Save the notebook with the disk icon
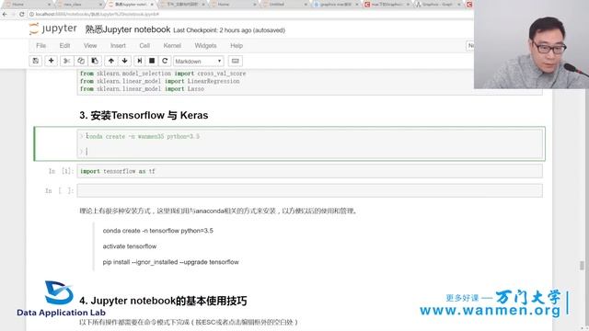589x331 pixels. pyautogui.click(x=36, y=61)
